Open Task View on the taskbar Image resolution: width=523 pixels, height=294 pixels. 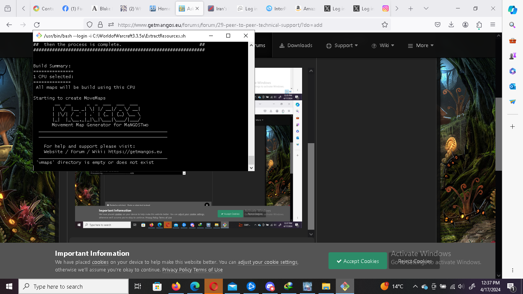(138, 286)
